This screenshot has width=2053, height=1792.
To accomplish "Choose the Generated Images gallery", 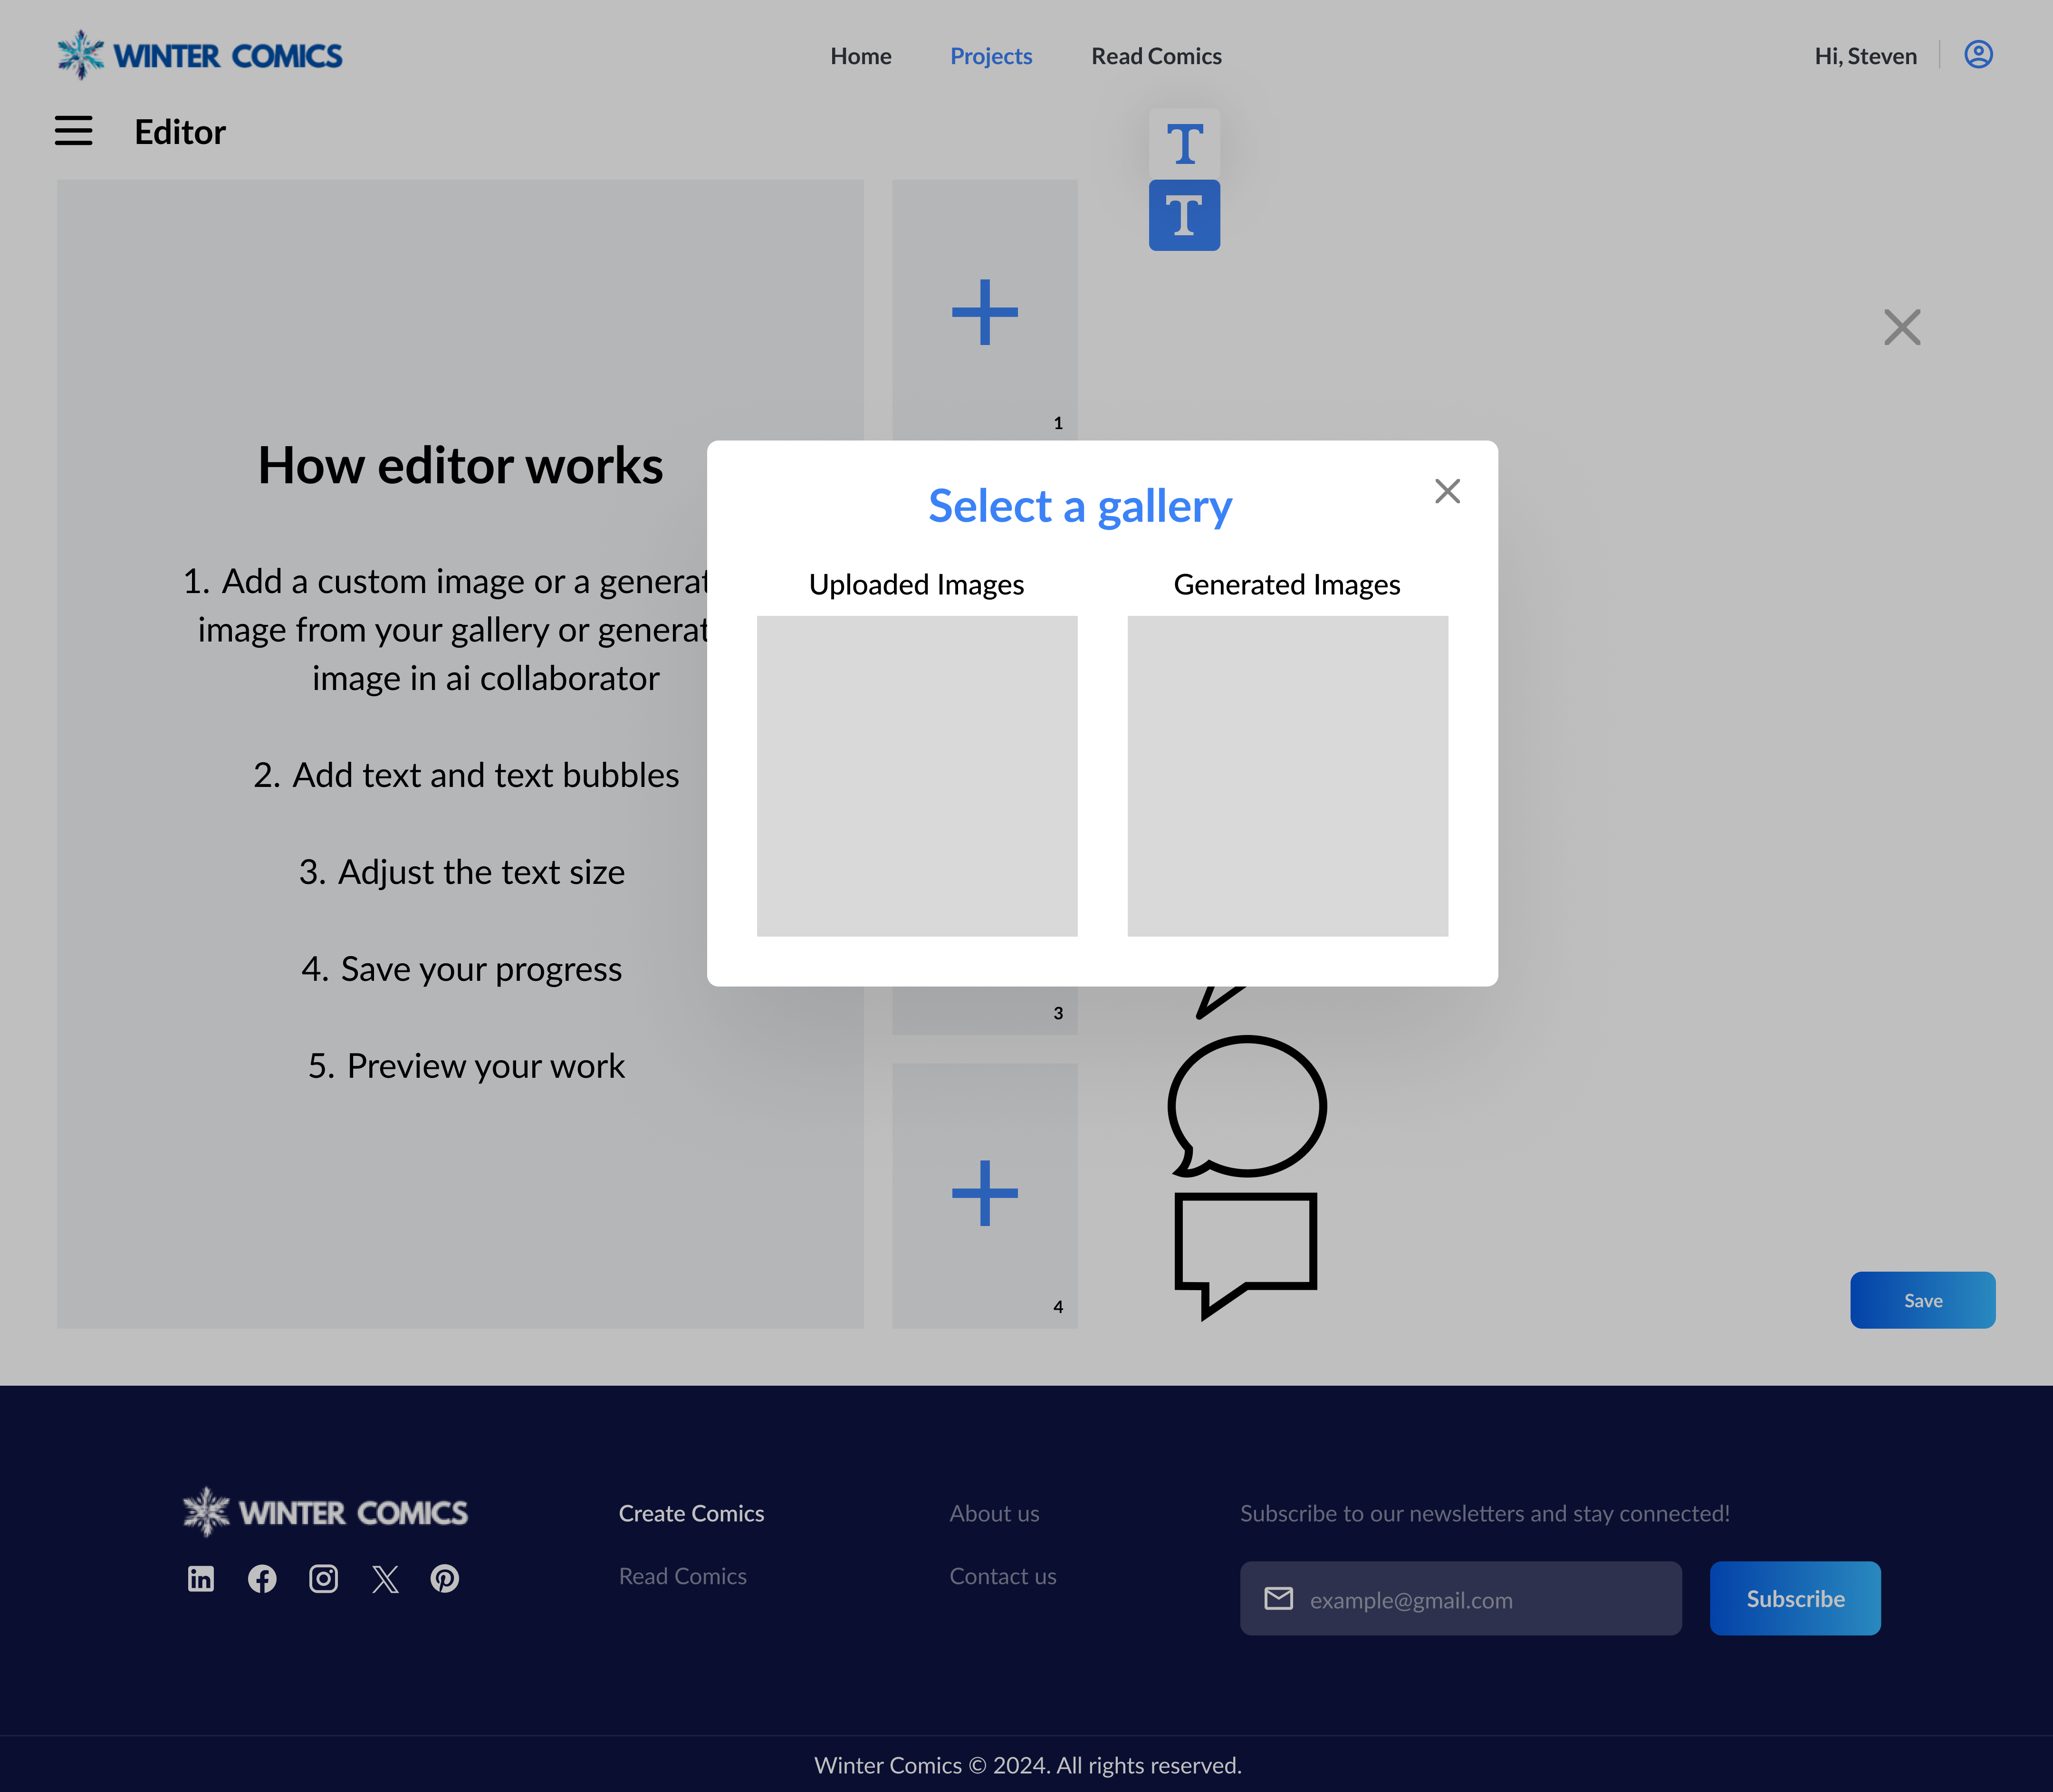I will (x=1287, y=775).
